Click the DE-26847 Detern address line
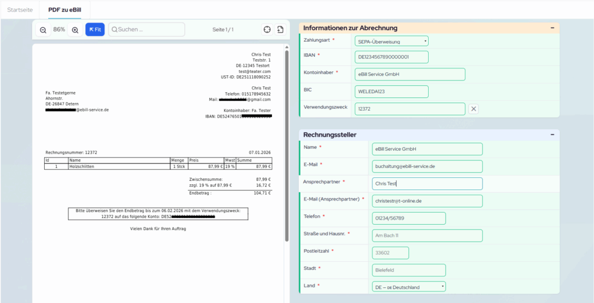 click(62, 104)
